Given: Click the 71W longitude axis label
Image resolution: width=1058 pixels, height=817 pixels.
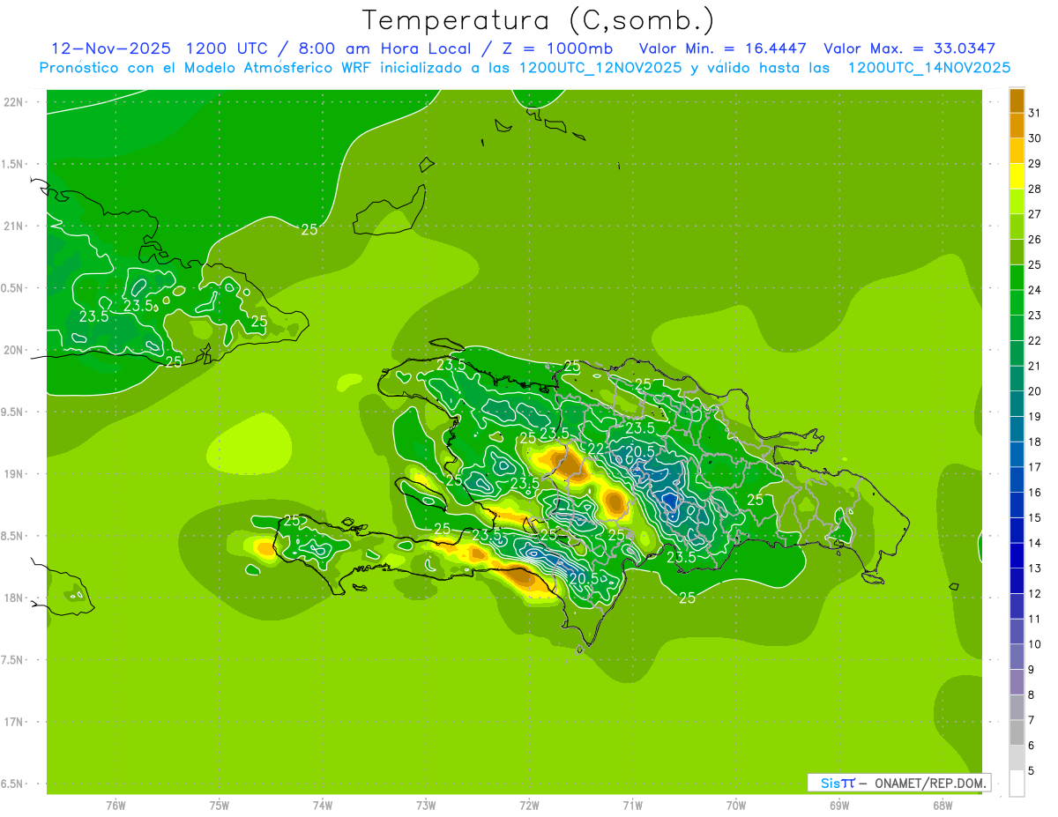Looking at the screenshot, I should pyautogui.click(x=632, y=806).
